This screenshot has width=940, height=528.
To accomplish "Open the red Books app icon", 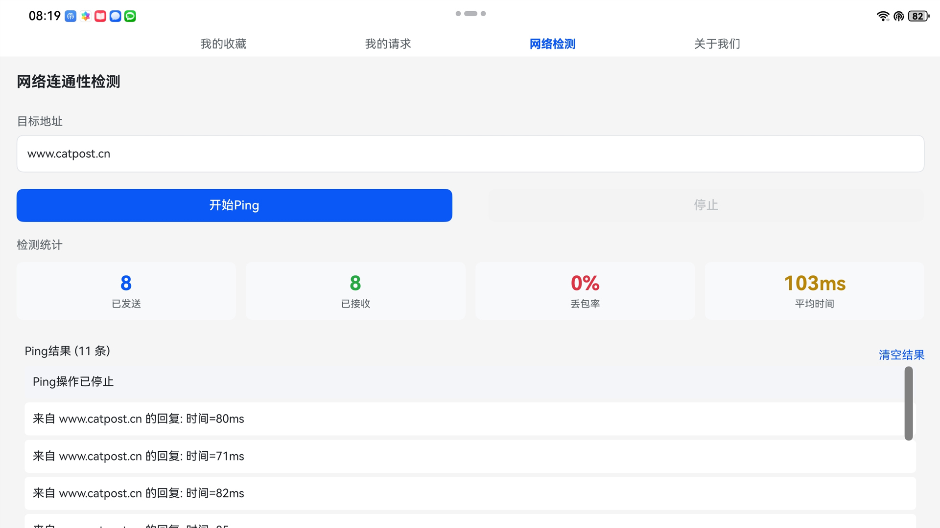I will coord(100,16).
